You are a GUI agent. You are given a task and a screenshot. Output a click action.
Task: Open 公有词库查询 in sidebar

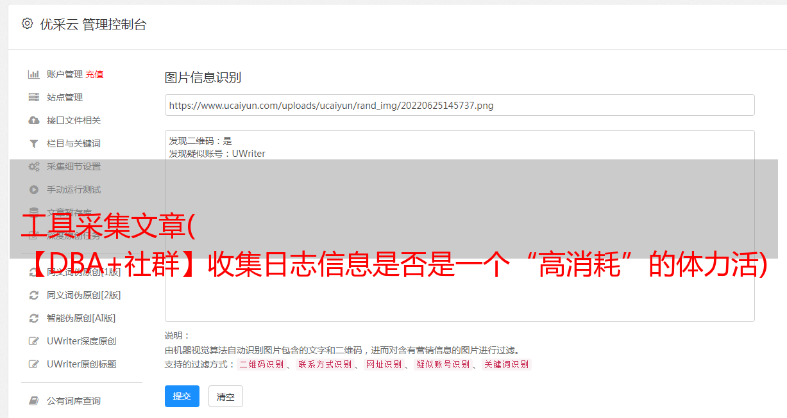(74, 401)
